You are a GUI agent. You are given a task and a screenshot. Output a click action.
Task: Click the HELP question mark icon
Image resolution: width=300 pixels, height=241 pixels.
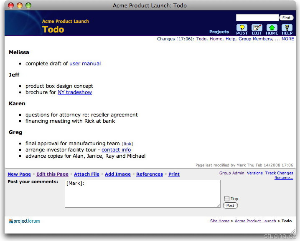coord(287,30)
